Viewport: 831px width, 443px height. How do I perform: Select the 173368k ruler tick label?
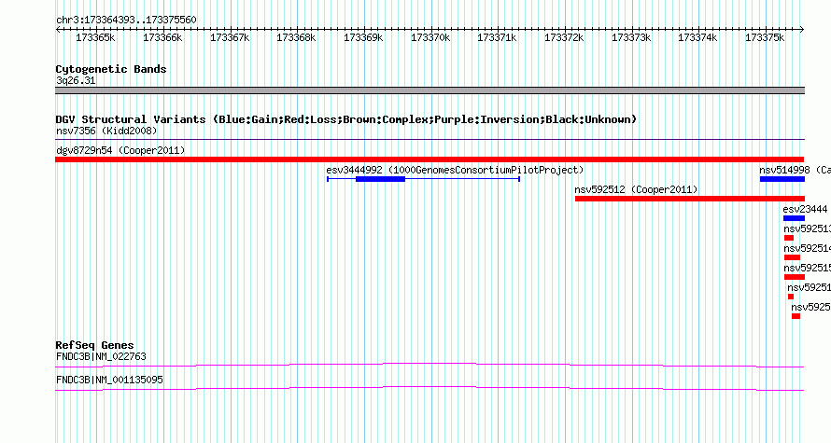296,37
